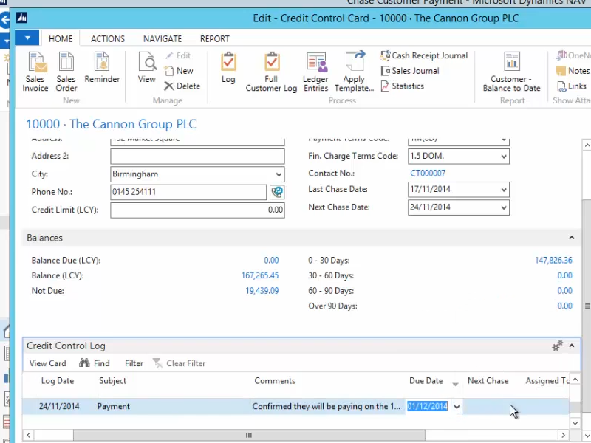Create a new Sales Invoice

(35, 72)
